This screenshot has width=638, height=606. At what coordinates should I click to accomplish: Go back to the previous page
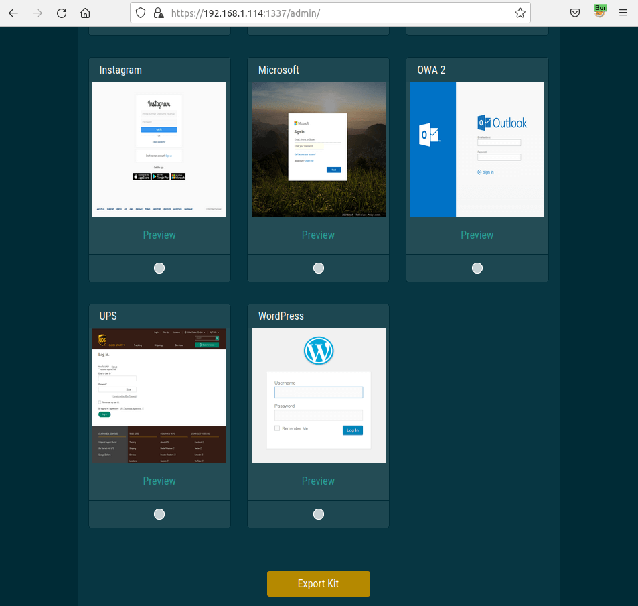[x=13, y=13]
